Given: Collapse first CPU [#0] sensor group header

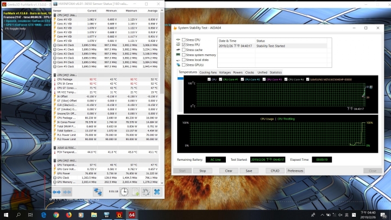Looking at the screenshot, I should tap(106, 15).
